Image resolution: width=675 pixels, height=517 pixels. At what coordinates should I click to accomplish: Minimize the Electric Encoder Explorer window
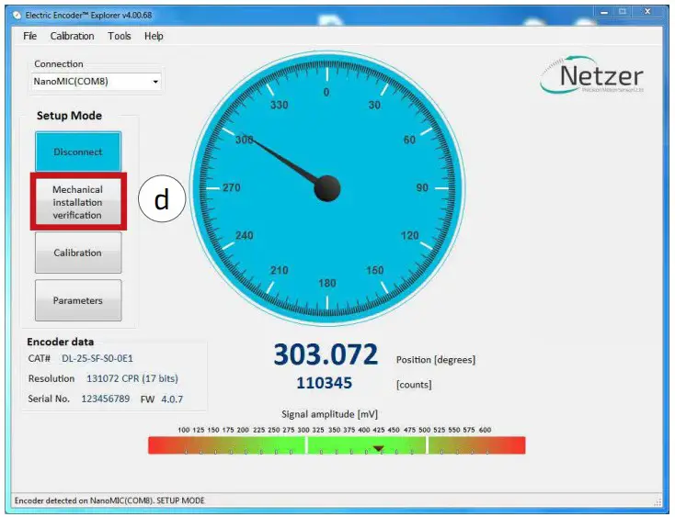click(604, 13)
